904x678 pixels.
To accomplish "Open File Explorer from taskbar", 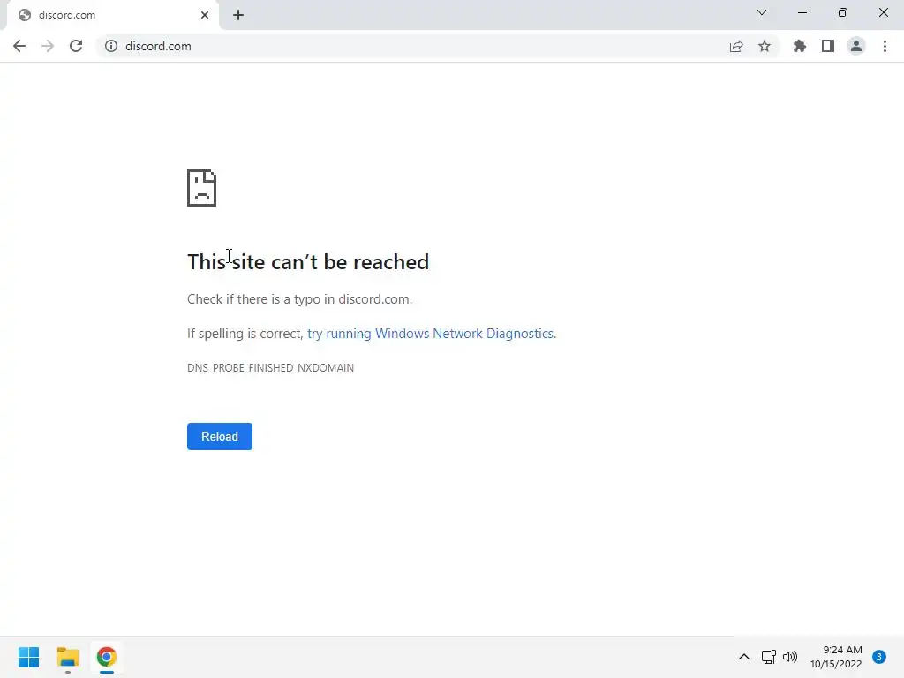I will [x=68, y=657].
